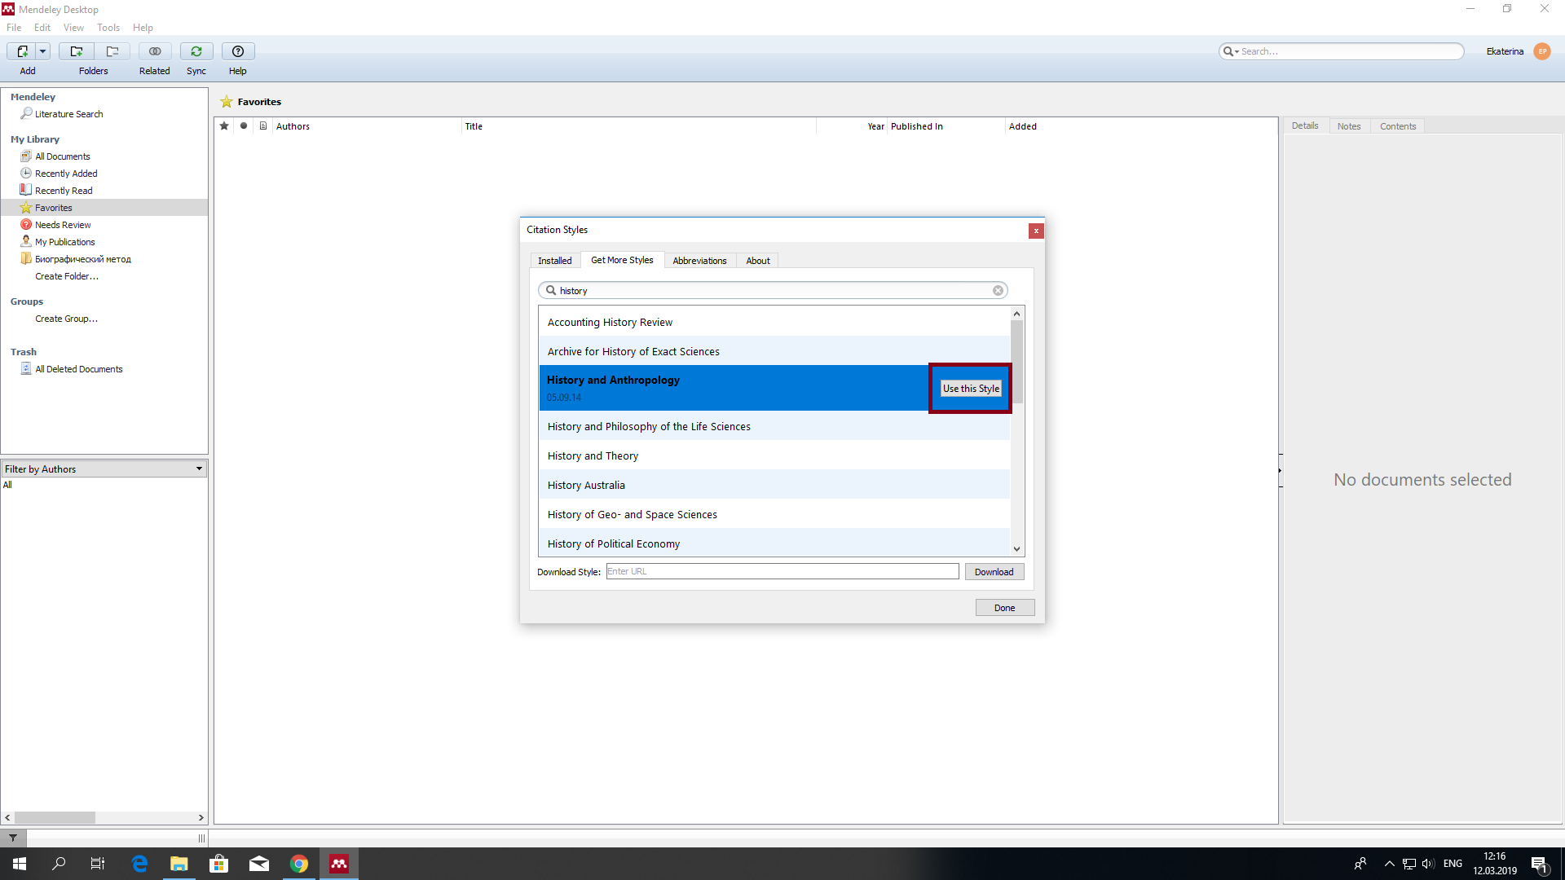1565x880 pixels.
Task: Open the File menu
Action: point(14,27)
